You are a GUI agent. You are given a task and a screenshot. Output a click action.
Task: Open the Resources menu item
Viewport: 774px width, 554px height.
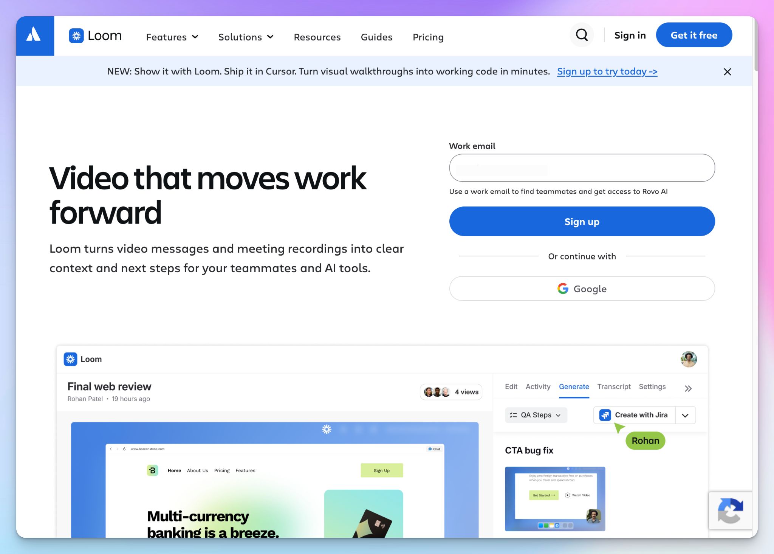pyautogui.click(x=317, y=37)
